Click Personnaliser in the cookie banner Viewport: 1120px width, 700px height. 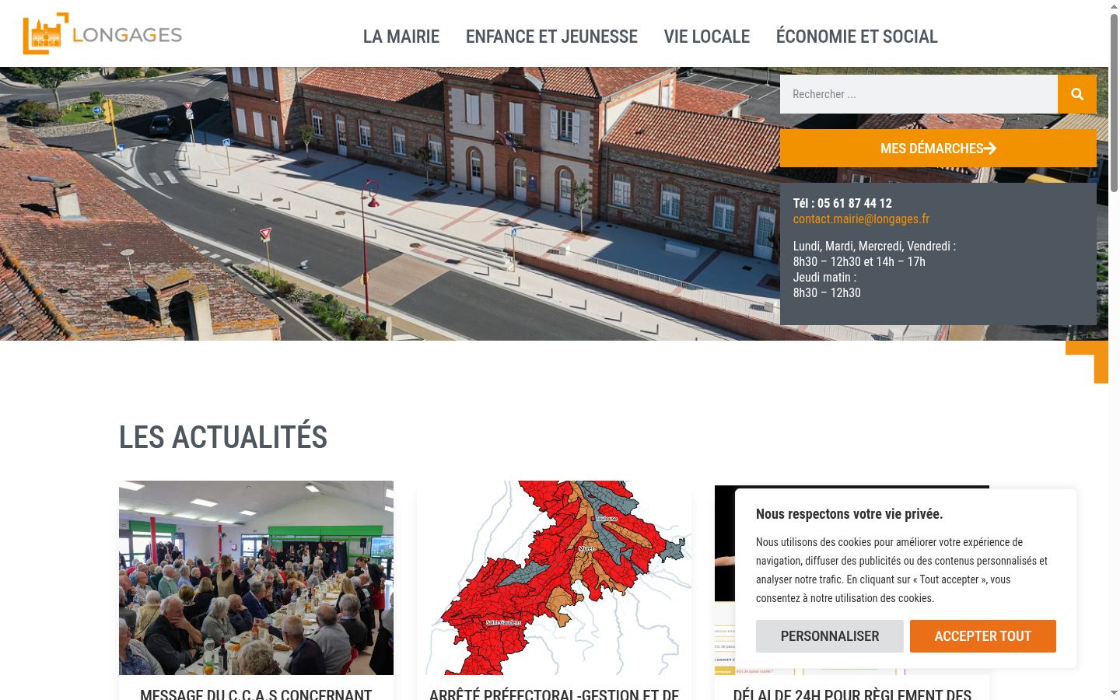point(830,636)
